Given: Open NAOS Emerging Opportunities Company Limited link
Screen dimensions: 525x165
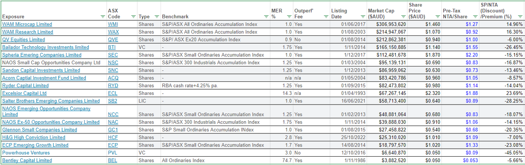Looking at the screenshot, I should coord(46,111).
